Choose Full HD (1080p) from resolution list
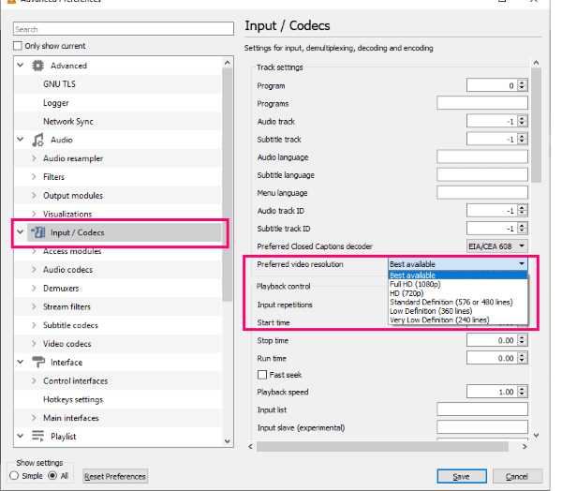Viewport: 562px width, 491px height. click(418, 284)
